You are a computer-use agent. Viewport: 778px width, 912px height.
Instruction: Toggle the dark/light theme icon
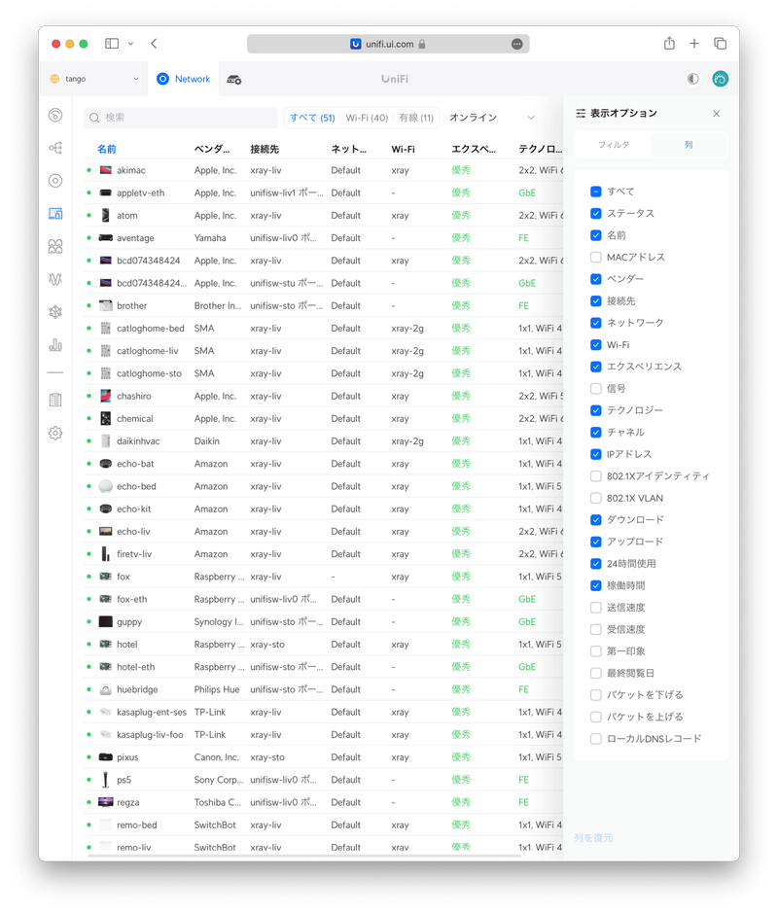[692, 79]
